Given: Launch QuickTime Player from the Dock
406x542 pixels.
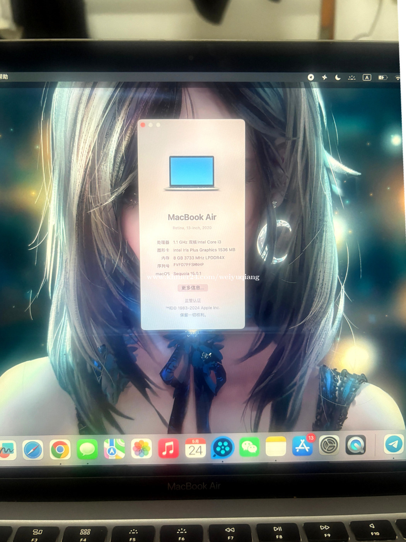Looking at the screenshot, I should [356, 445].
